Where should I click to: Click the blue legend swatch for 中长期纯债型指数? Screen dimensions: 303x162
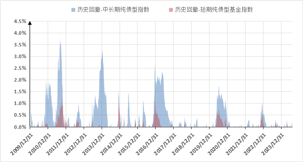[73, 10]
